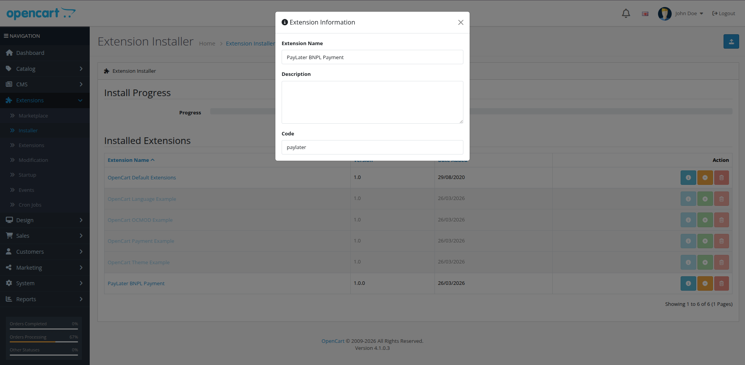Image resolution: width=745 pixels, height=365 pixels.
Task: Show info for OpenCart Language Example
Action: (x=688, y=199)
